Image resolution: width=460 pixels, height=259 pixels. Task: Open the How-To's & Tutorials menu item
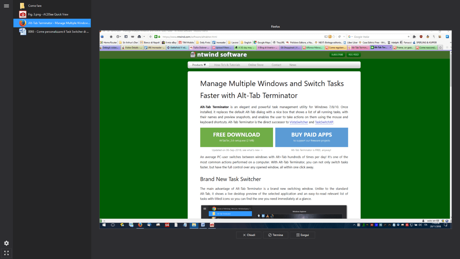point(227,65)
